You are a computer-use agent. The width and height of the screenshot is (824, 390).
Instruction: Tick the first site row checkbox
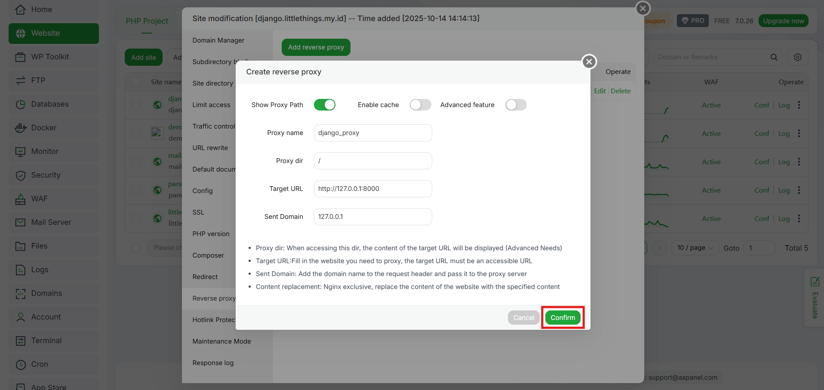click(x=136, y=105)
